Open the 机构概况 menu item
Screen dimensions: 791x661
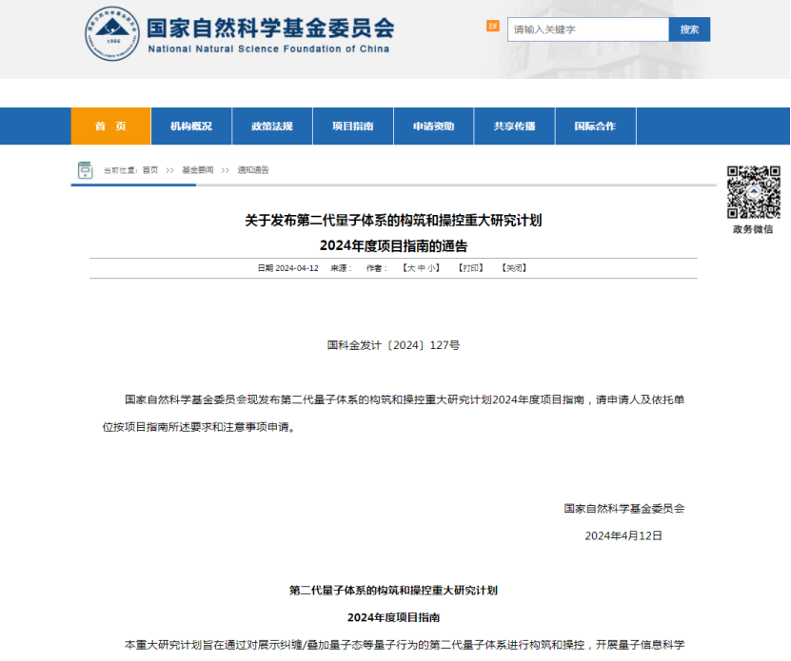point(191,126)
